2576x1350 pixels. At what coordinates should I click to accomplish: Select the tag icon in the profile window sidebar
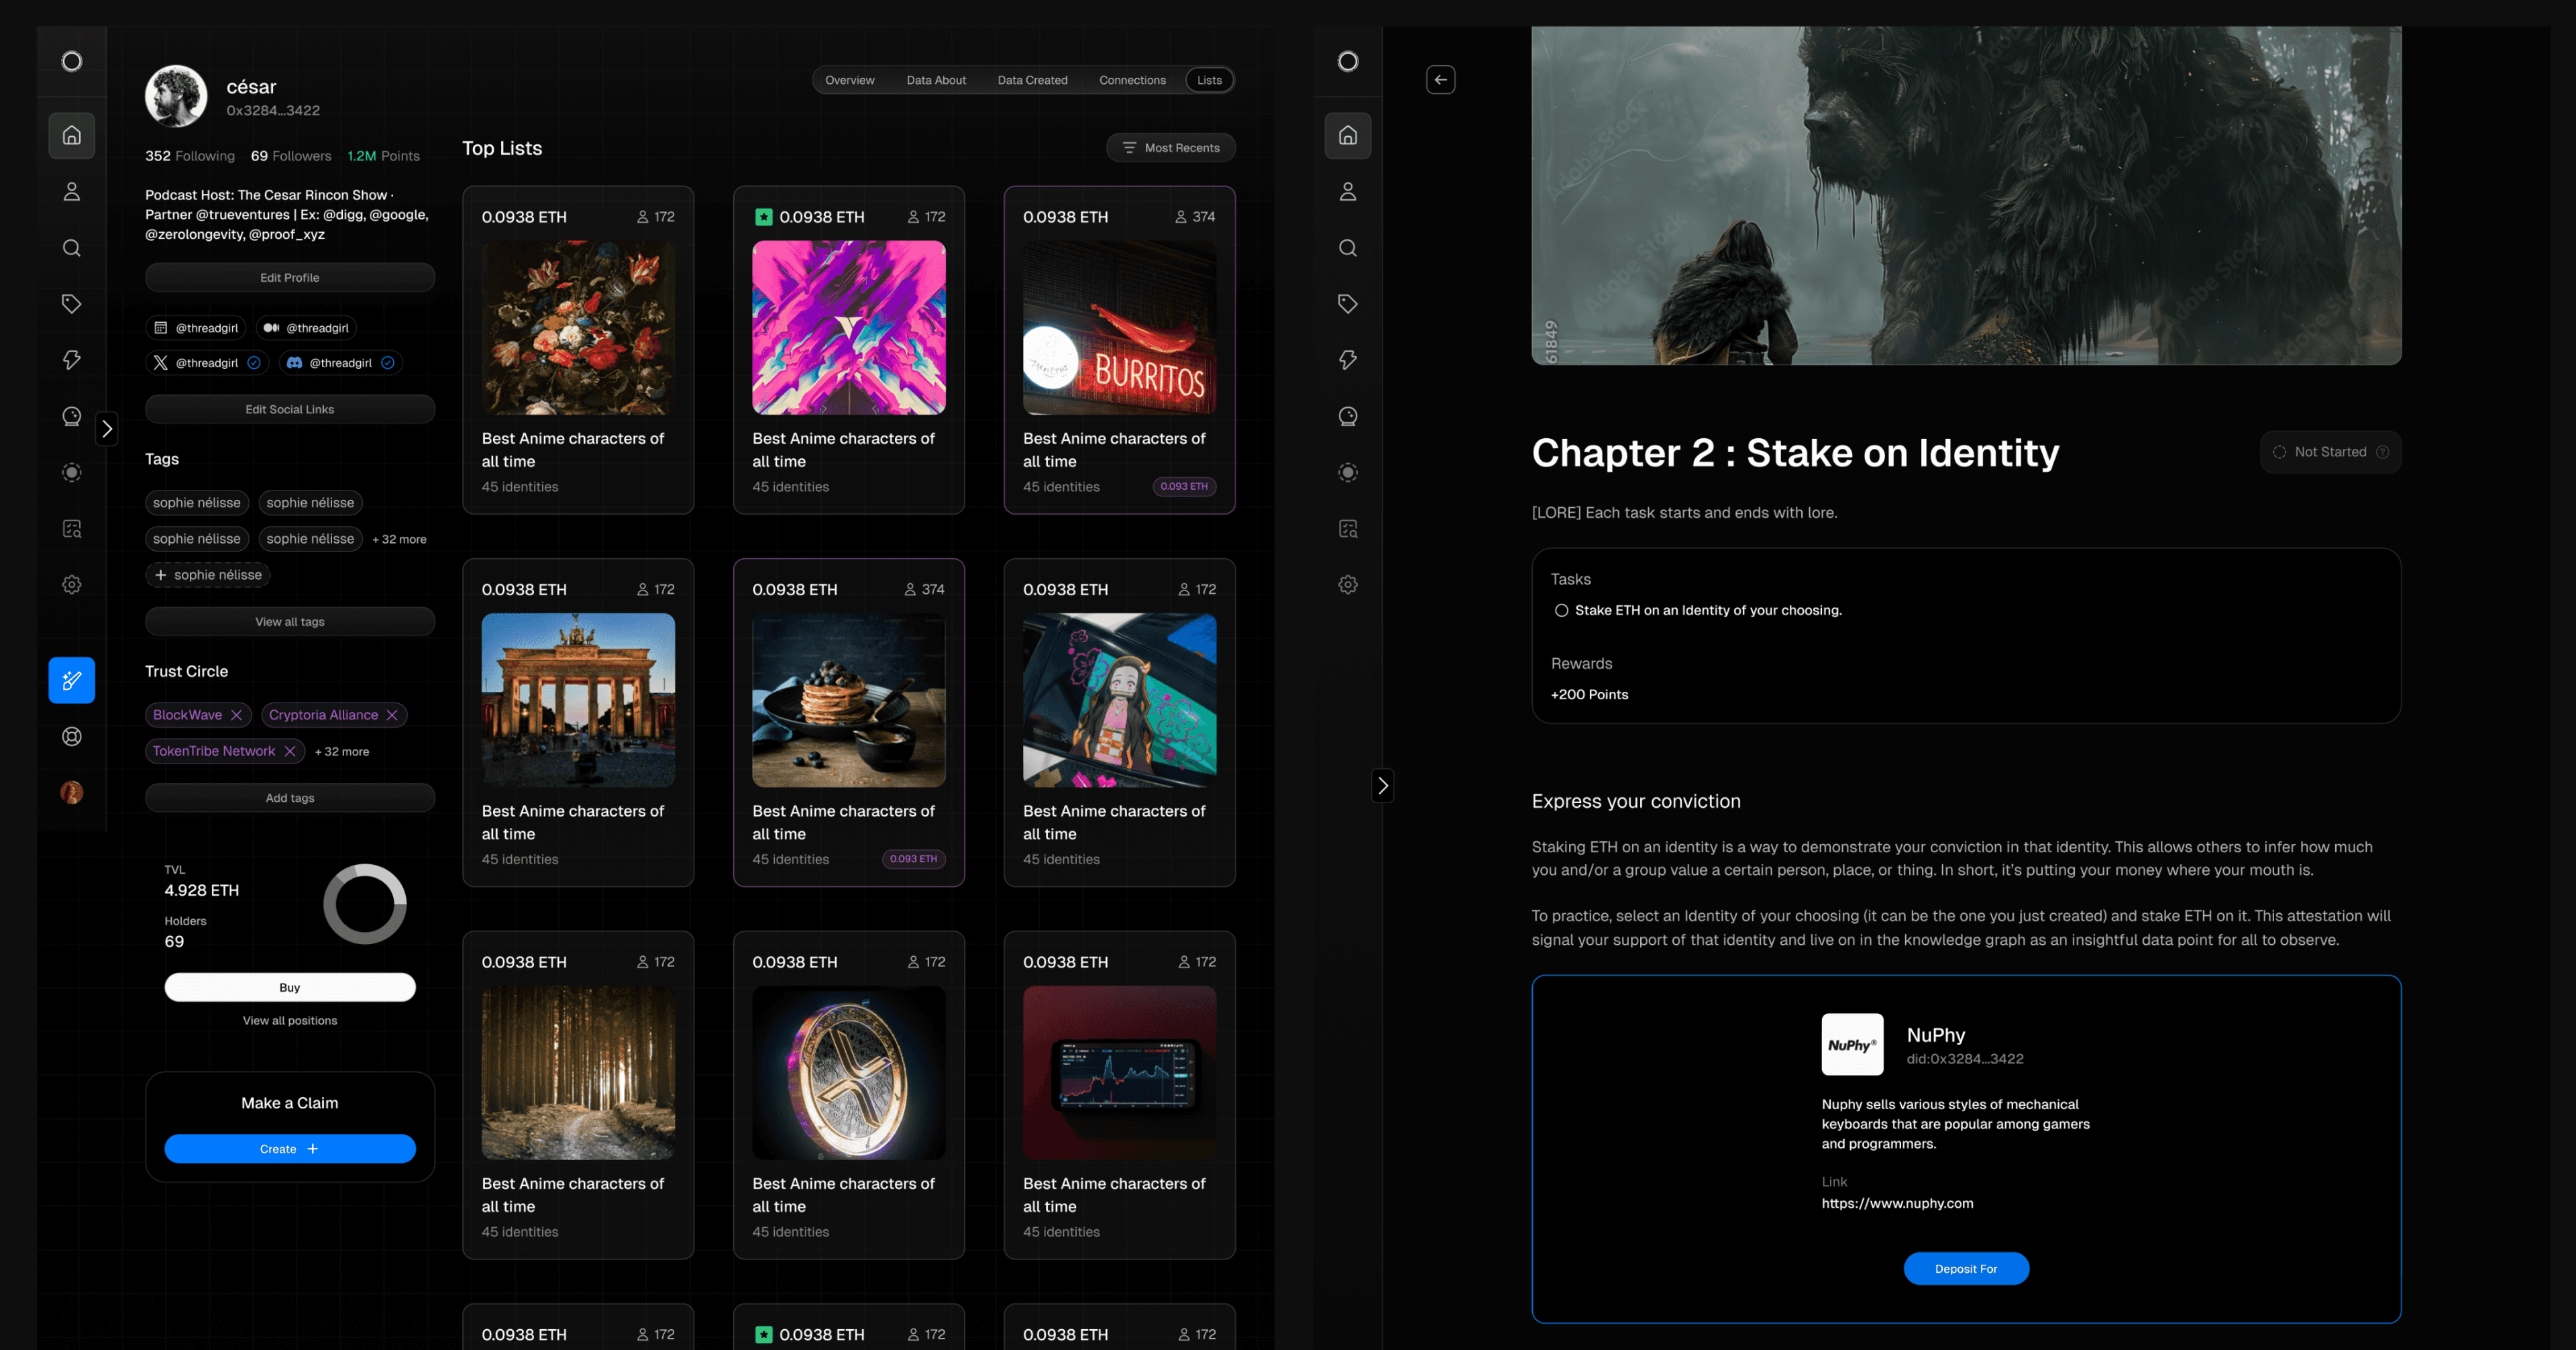click(x=72, y=303)
